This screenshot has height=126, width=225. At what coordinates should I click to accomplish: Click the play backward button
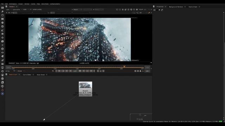point(70,71)
